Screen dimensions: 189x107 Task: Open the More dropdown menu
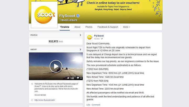126,27
